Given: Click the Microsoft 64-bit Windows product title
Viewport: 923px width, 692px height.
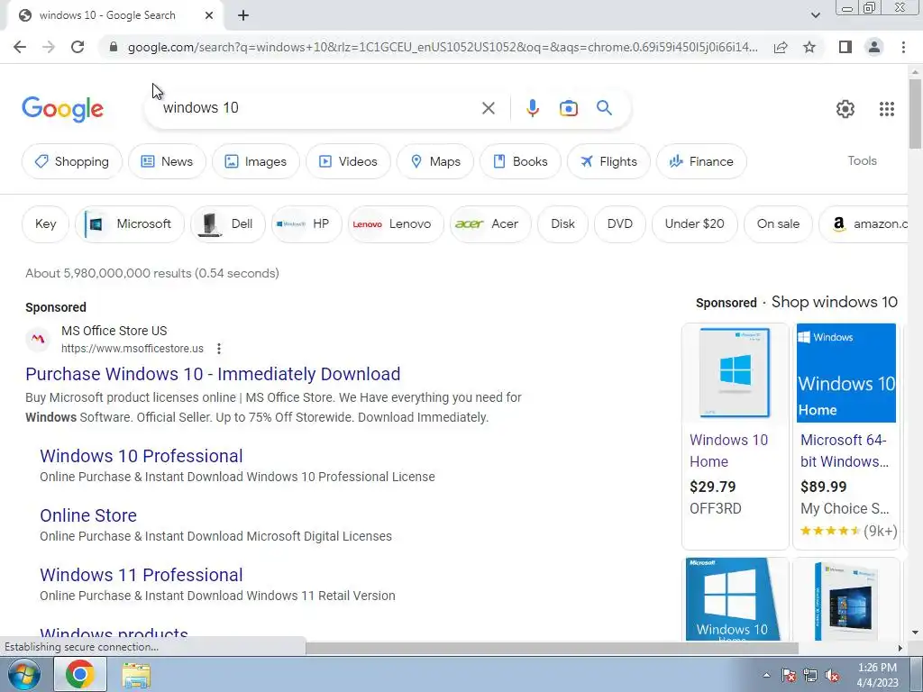Looking at the screenshot, I should pyautogui.click(x=844, y=451).
